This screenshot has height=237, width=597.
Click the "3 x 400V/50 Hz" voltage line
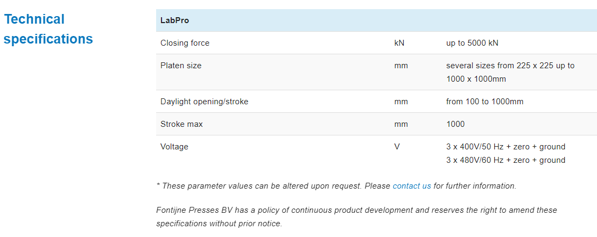[505, 147]
